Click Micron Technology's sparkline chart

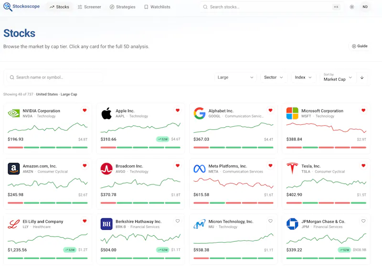(x=233, y=239)
